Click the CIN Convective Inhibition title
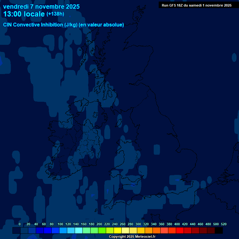239x239 pixels. point(63,25)
